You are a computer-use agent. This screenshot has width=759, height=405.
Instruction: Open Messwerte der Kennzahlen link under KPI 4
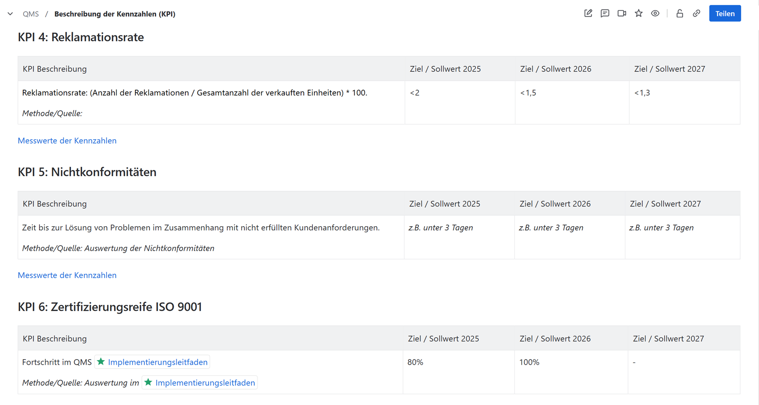pyautogui.click(x=67, y=141)
